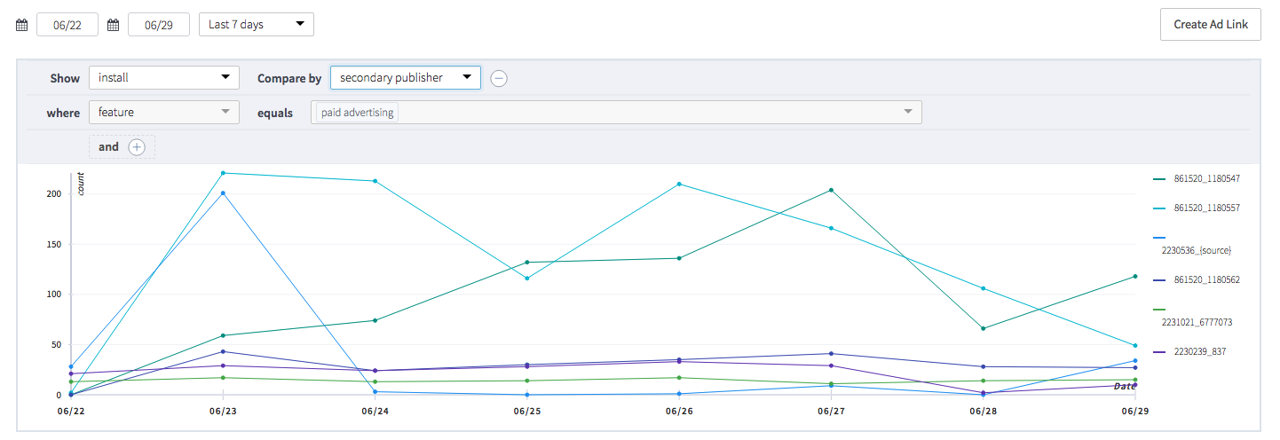Click the paid advertising tag

tap(358, 113)
